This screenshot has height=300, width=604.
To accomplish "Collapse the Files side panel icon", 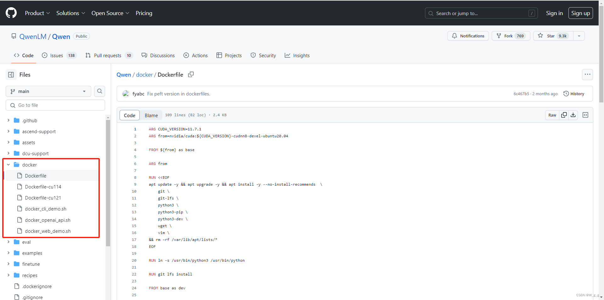I will [x=11, y=74].
